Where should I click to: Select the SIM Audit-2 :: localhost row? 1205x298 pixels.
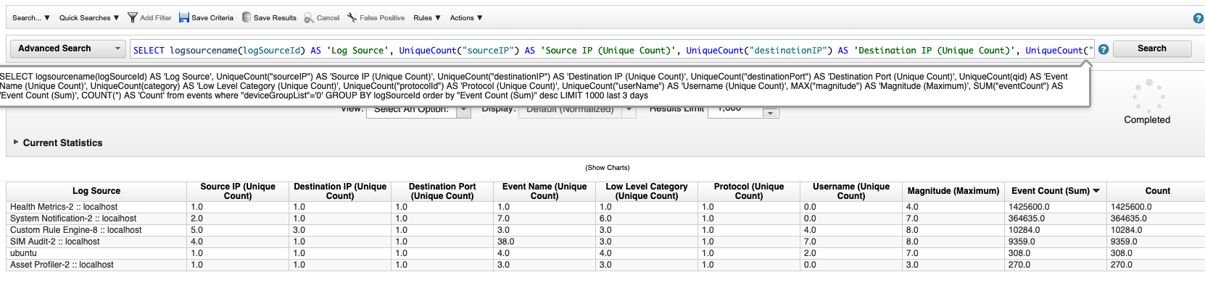click(x=55, y=242)
